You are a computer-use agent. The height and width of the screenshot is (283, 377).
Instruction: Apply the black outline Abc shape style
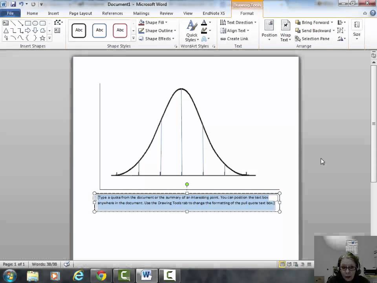point(79,30)
